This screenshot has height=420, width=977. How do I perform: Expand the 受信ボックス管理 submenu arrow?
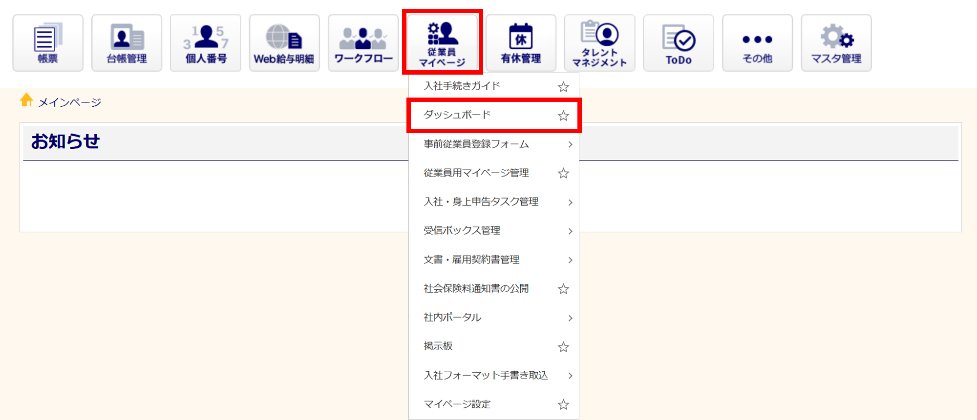[570, 231]
